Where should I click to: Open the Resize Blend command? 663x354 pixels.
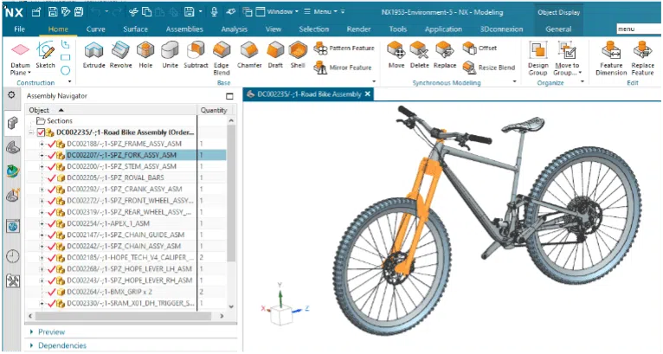tap(489, 68)
